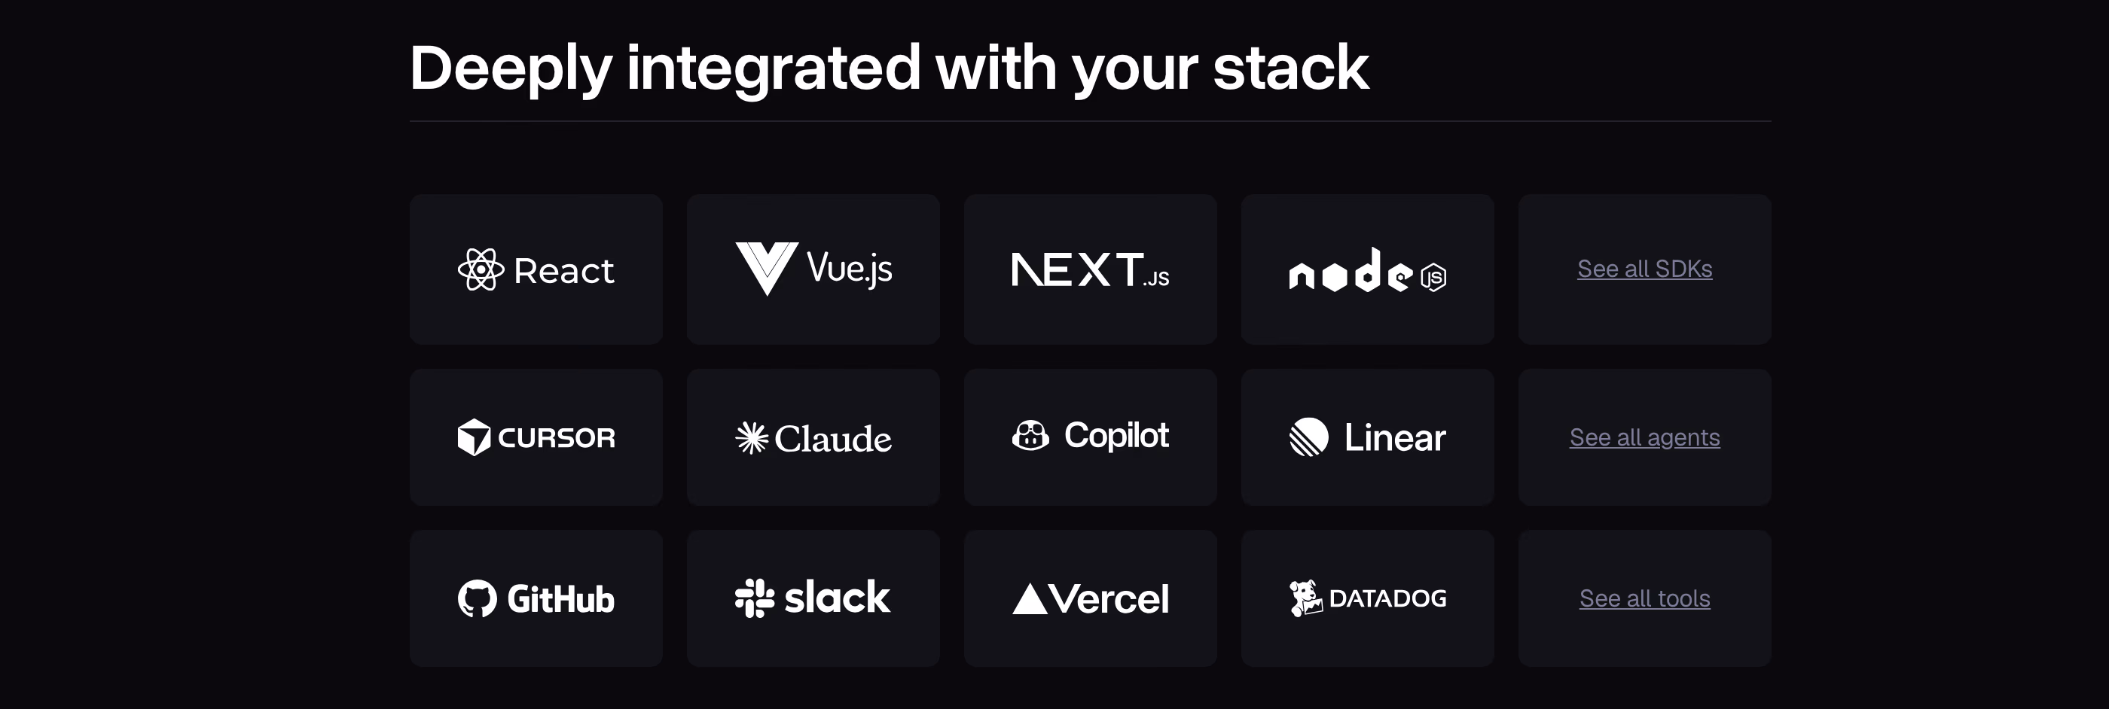Click the Slack hashtag logo icon

(754, 598)
